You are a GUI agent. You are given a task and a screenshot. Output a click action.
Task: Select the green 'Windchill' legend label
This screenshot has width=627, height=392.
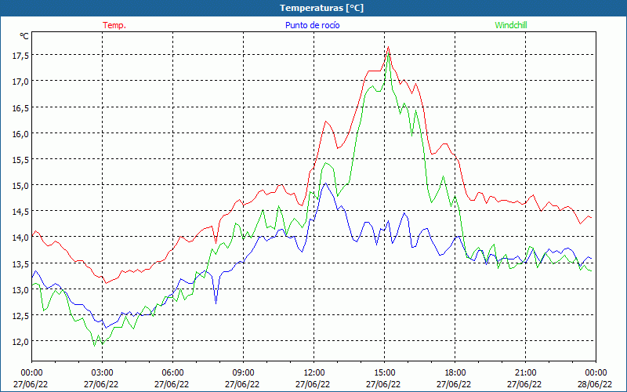[x=511, y=25]
